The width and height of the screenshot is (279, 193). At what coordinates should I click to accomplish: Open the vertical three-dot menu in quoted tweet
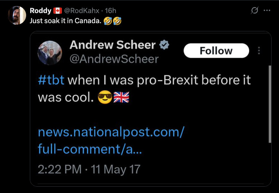pos(259,50)
